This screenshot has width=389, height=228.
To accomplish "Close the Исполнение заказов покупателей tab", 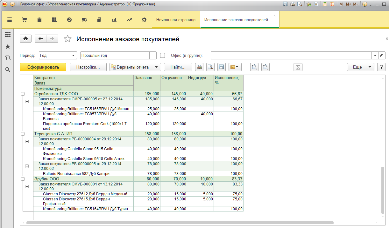I will [x=275, y=16].
